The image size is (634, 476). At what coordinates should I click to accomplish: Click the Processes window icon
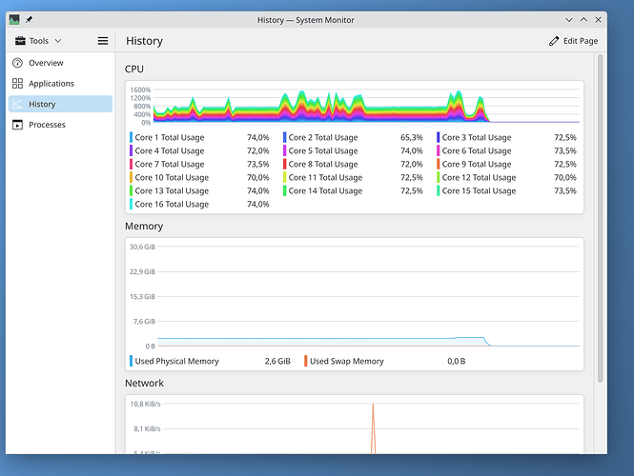[17, 125]
